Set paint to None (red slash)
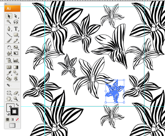Screen dimensions: 165x136 (x=17, y=119)
